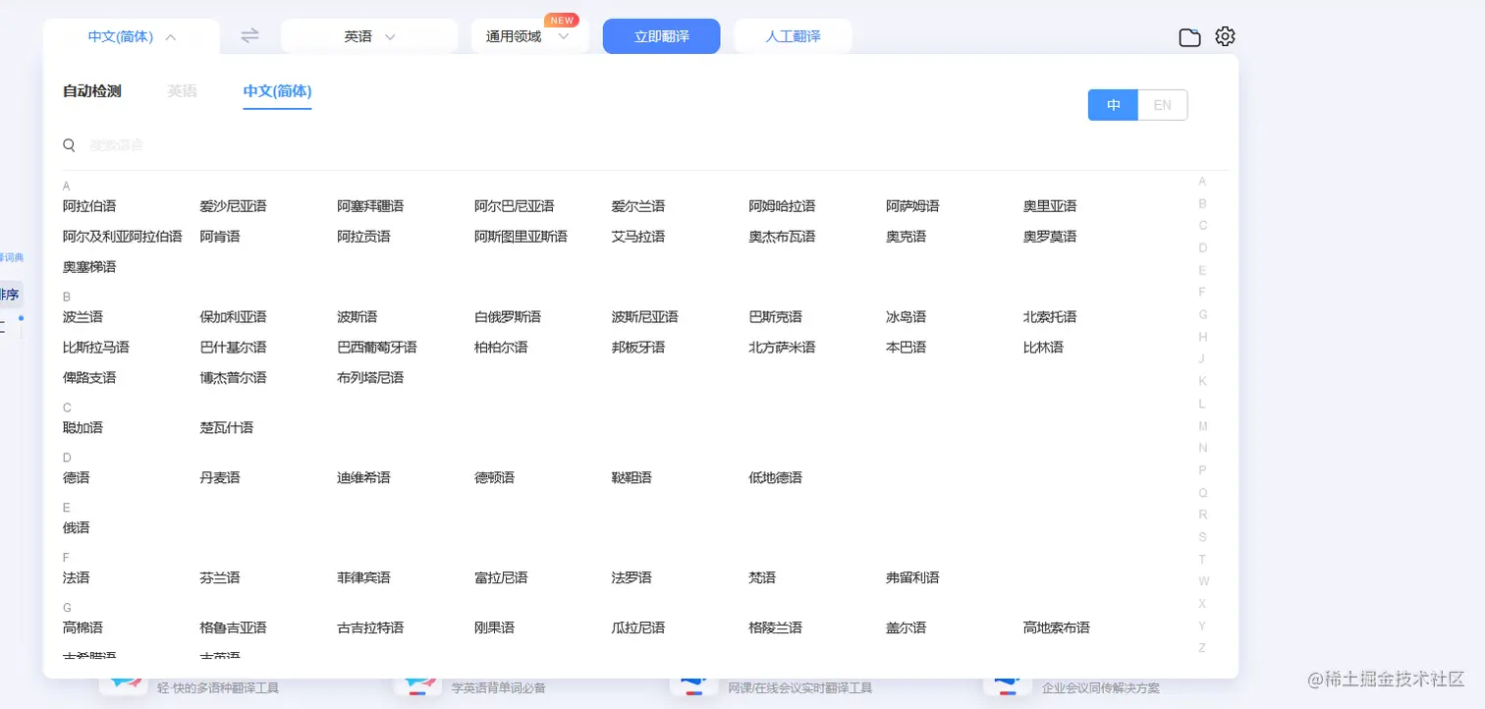
Task: Choose 聪加语 from the list
Action: 82,428
